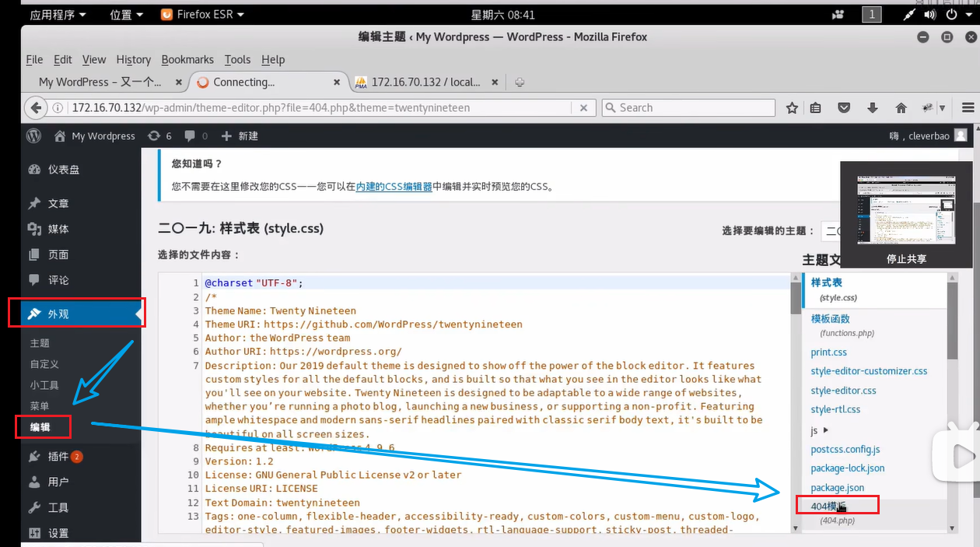Click the extension icon beside home button

point(928,107)
